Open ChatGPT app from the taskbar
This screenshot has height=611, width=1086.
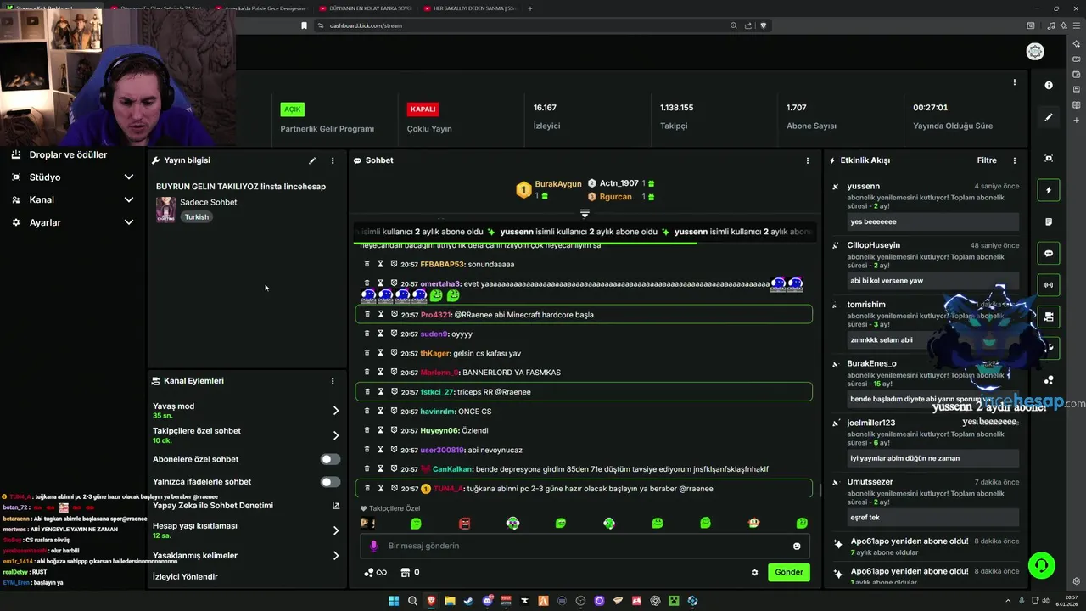655,601
